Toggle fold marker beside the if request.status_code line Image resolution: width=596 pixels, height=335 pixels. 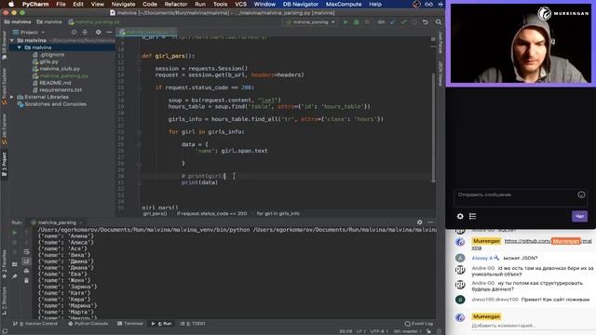click(x=139, y=87)
